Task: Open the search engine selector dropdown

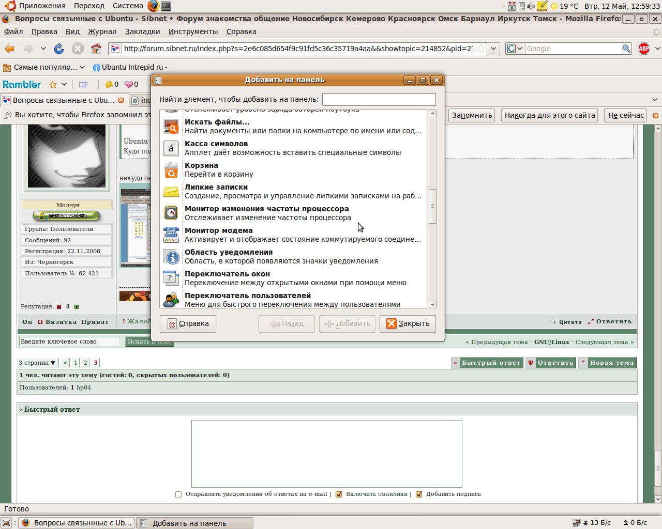Action: [515, 49]
